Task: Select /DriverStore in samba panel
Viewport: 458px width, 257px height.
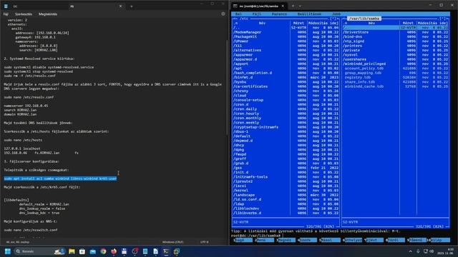Action: click(396, 32)
